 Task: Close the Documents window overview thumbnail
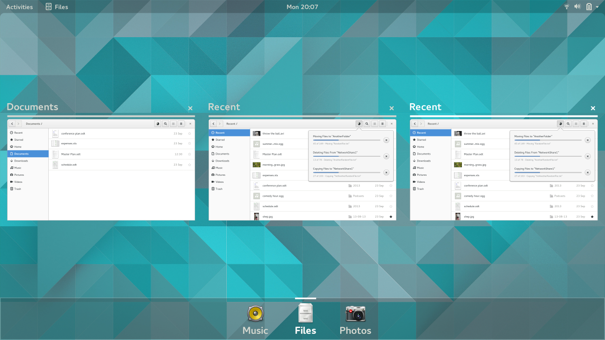point(190,108)
